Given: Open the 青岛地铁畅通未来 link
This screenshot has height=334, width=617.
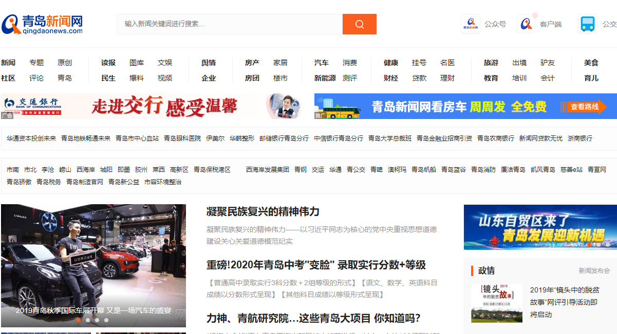Looking at the screenshot, I should 86,139.
